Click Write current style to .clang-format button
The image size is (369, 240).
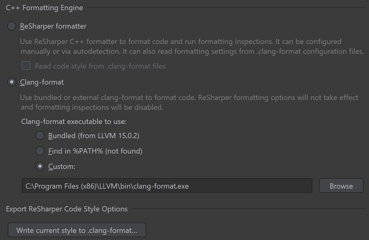77,230
